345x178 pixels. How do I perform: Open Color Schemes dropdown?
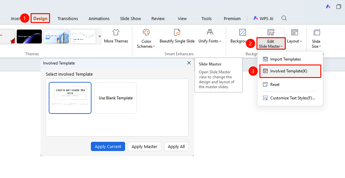coord(146,38)
